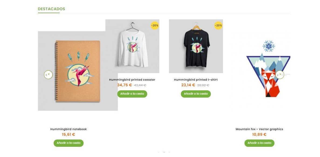Open the Hummingbird printed sweater title link
Image resolution: width=320 pixels, height=157 pixels.
tap(132, 80)
